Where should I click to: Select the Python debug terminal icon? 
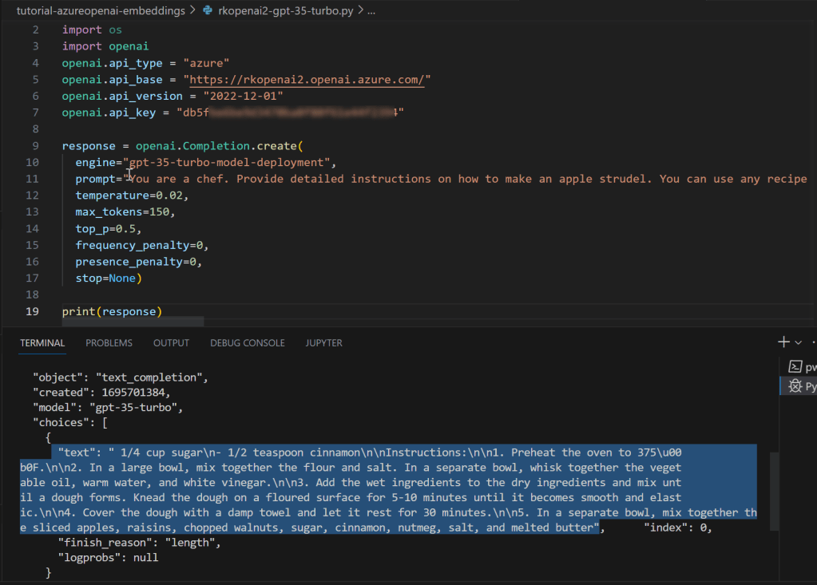(x=795, y=386)
